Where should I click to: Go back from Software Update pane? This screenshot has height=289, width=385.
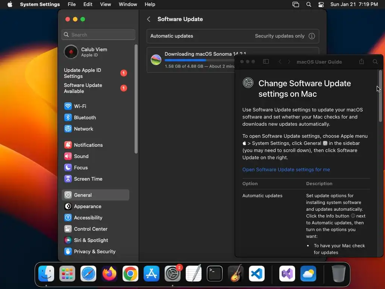tap(149, 19)
